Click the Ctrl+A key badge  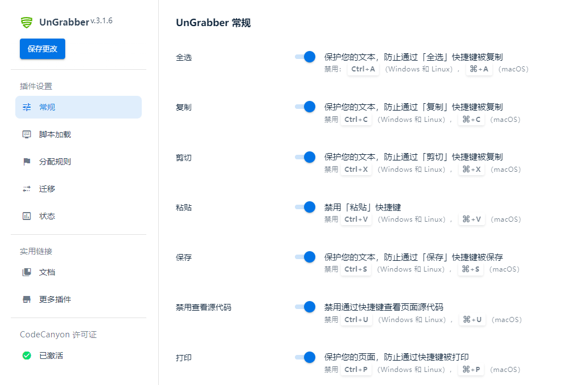[363, 69]
